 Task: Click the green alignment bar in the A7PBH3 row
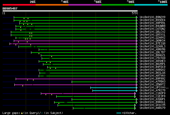click(104, 82)
